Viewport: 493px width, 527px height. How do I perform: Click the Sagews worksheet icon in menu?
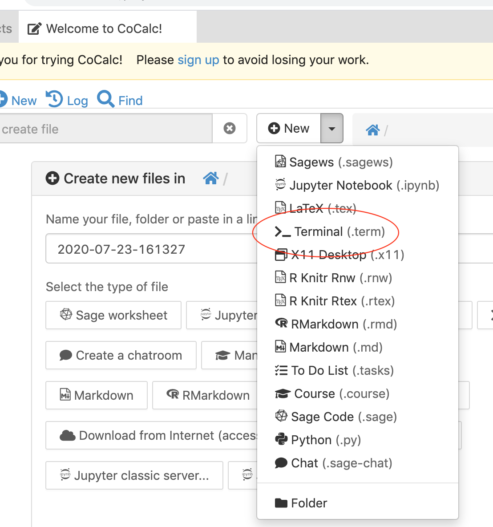281,161
